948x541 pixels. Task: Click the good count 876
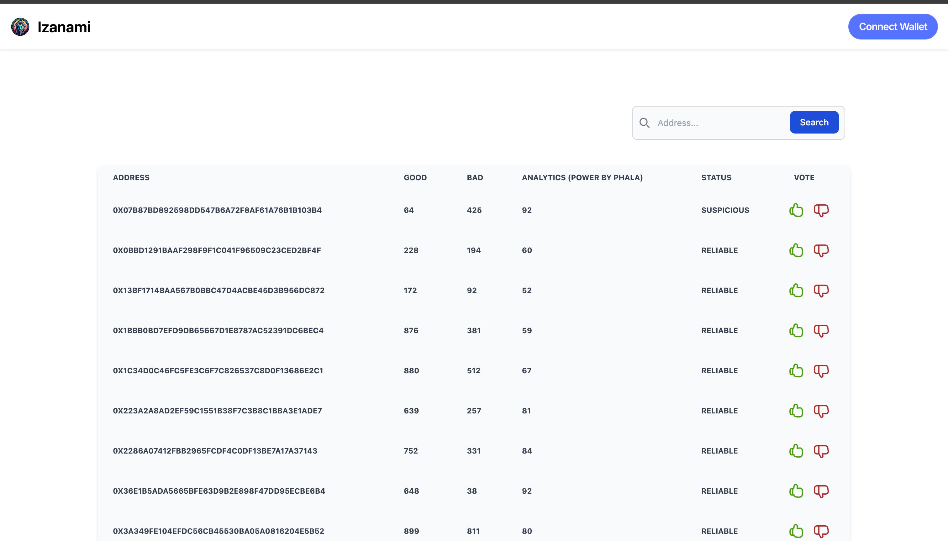pos(411,331)
